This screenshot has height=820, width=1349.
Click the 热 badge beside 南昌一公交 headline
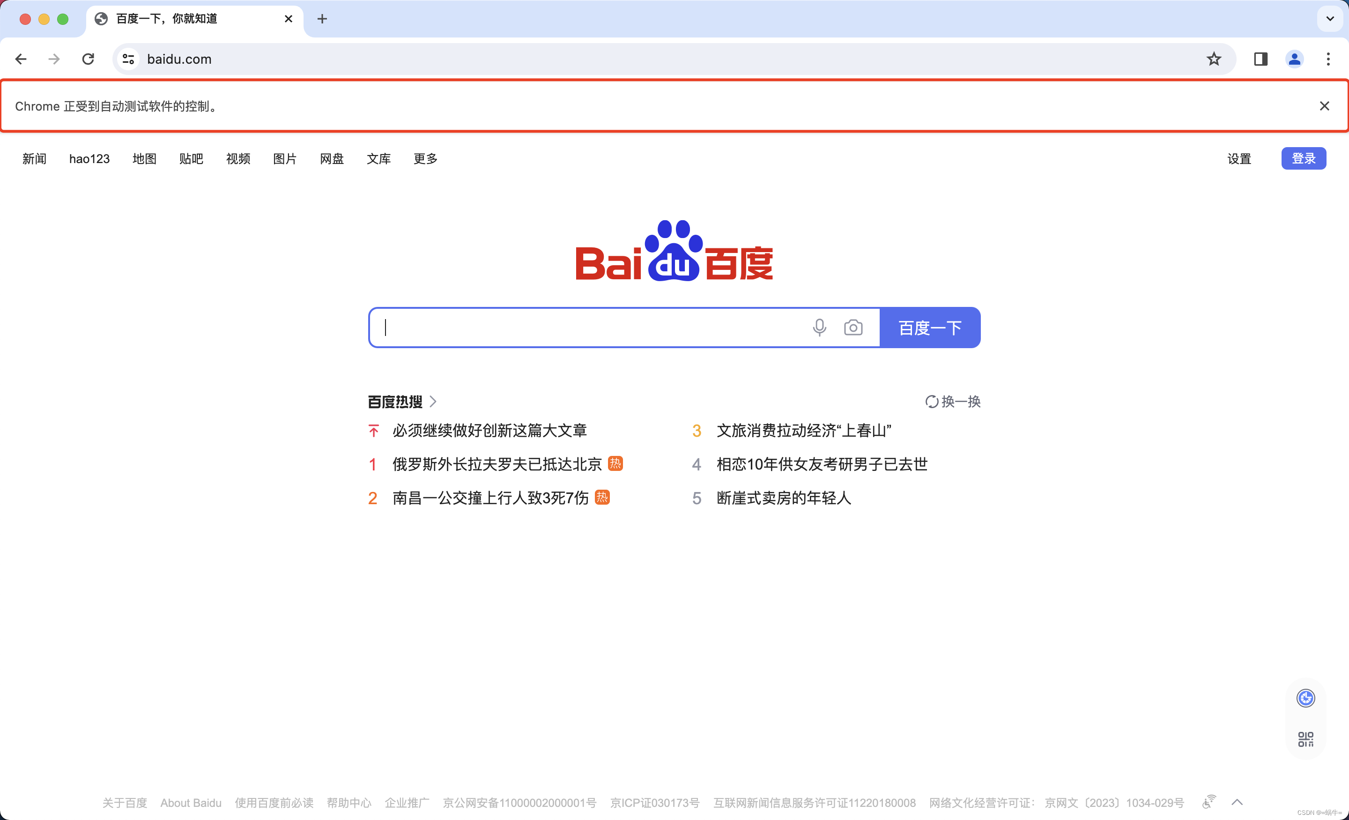602,497
